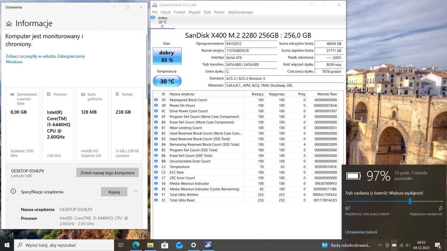This screenshot has height=251, width=447.
Task: Click the status dot for Total LBAs Read
Action: [156, 200]
